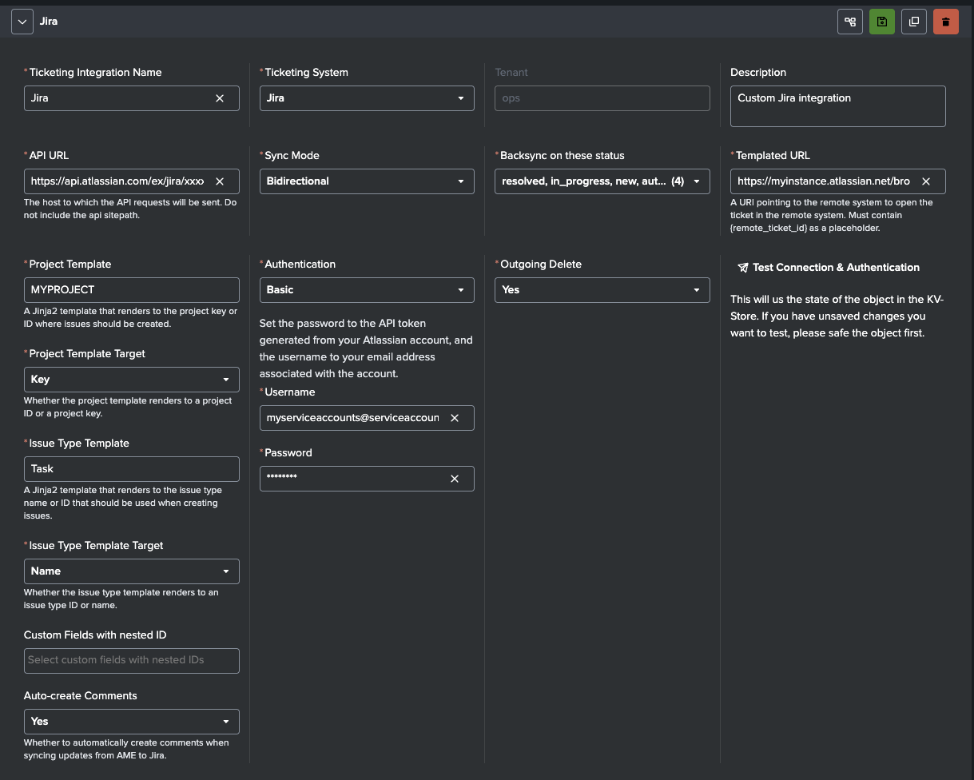Delete the integration via red trash icon
This screenshot has height=780, width=974.
click(x=945, y=22)
